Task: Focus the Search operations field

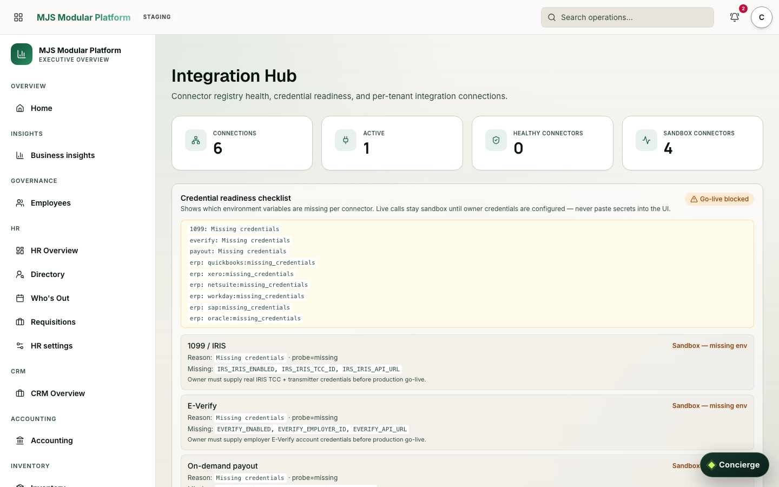Action: 628,17
